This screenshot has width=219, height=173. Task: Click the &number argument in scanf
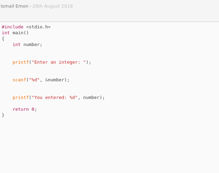pyautogui.click(x=55, y=80)
